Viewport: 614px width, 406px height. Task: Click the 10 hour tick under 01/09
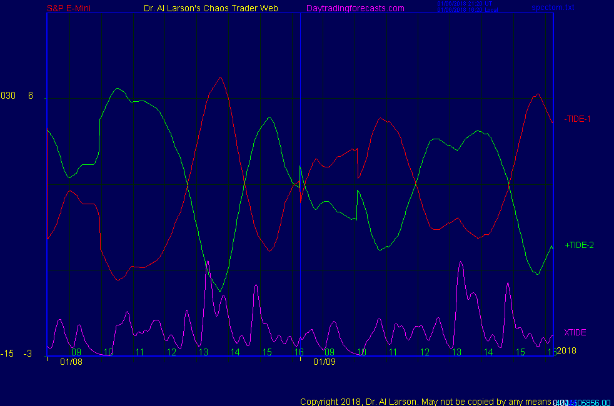click(x=361, y=352)
